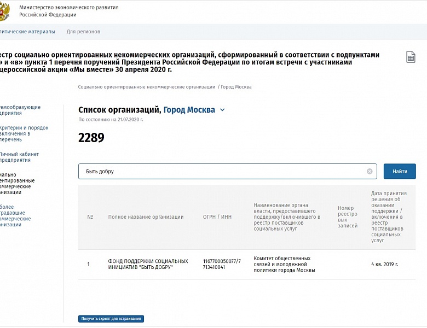Open the Министерство экономического развития header title
Viewport: 427px width, 328px height.
click(x=69, y=11)
